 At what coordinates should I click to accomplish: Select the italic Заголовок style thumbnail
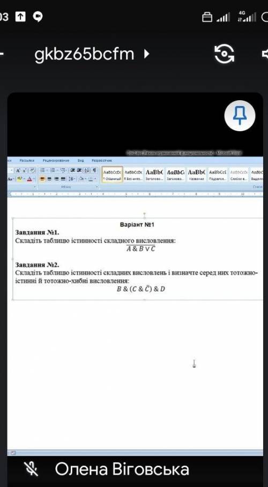[175, 175]
